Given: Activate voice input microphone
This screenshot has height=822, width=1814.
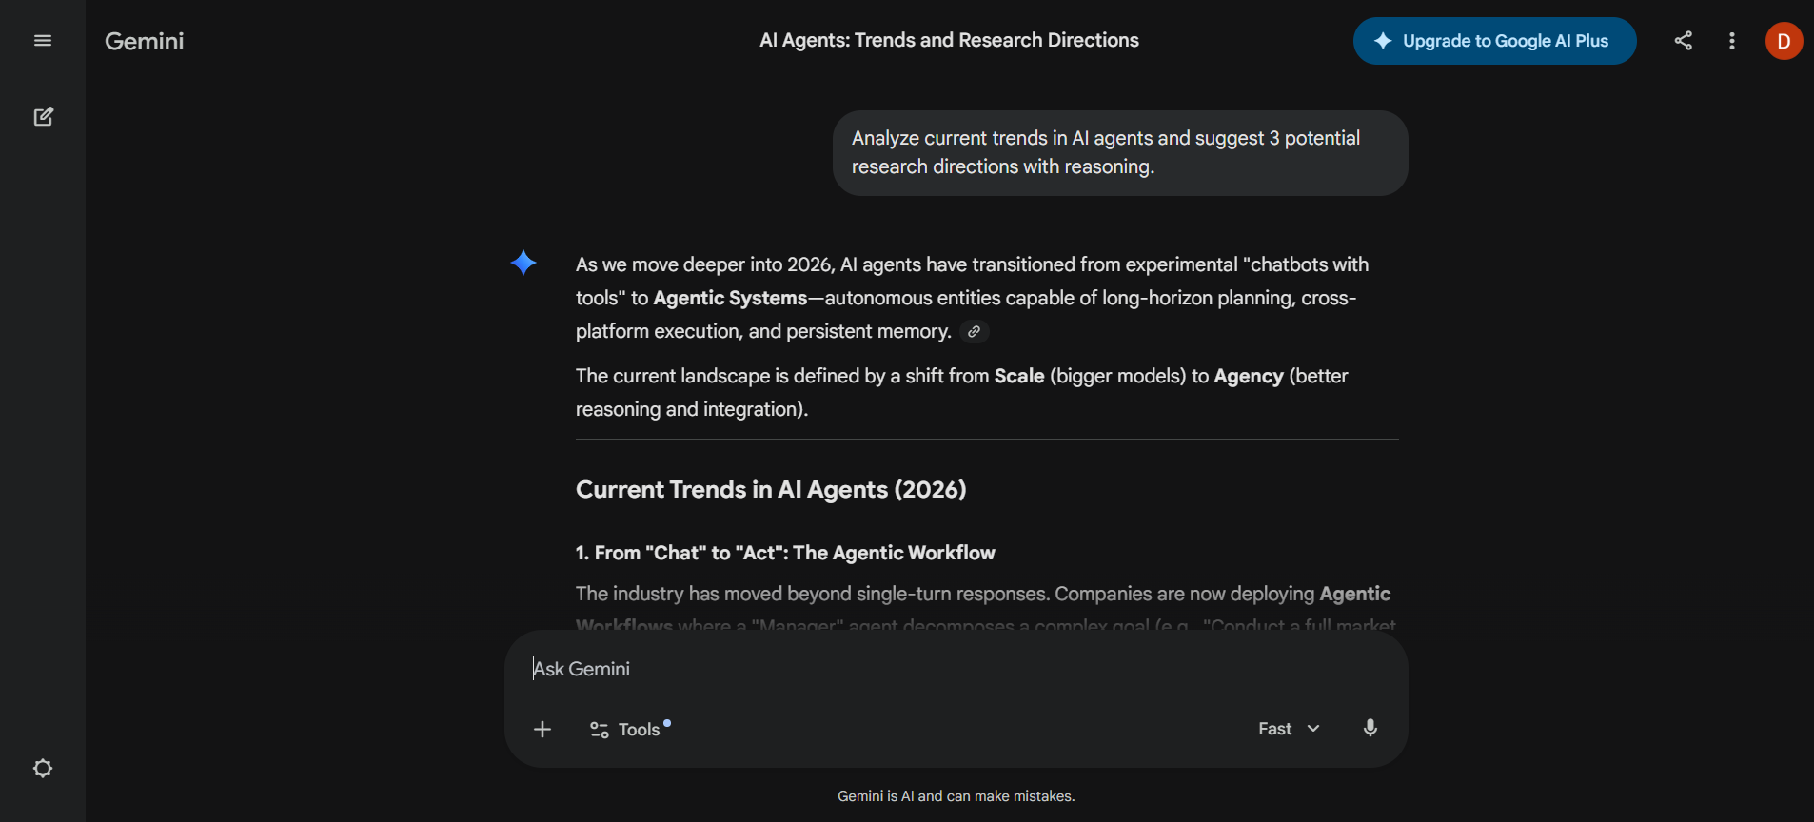Looking at the screenshot, I should 1370,728.
